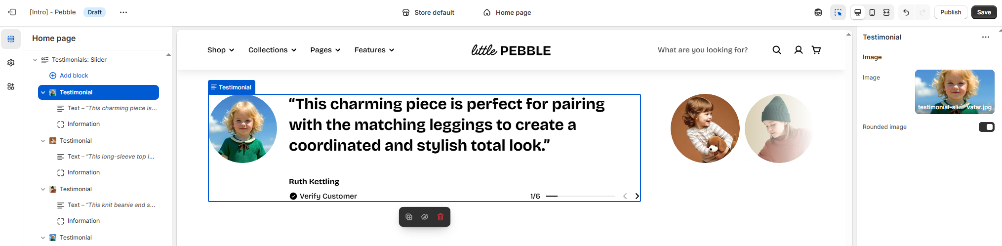Open the Pages navigation menu
Viewport: 1002px width, 246px height.
click(x=325, y=50)
